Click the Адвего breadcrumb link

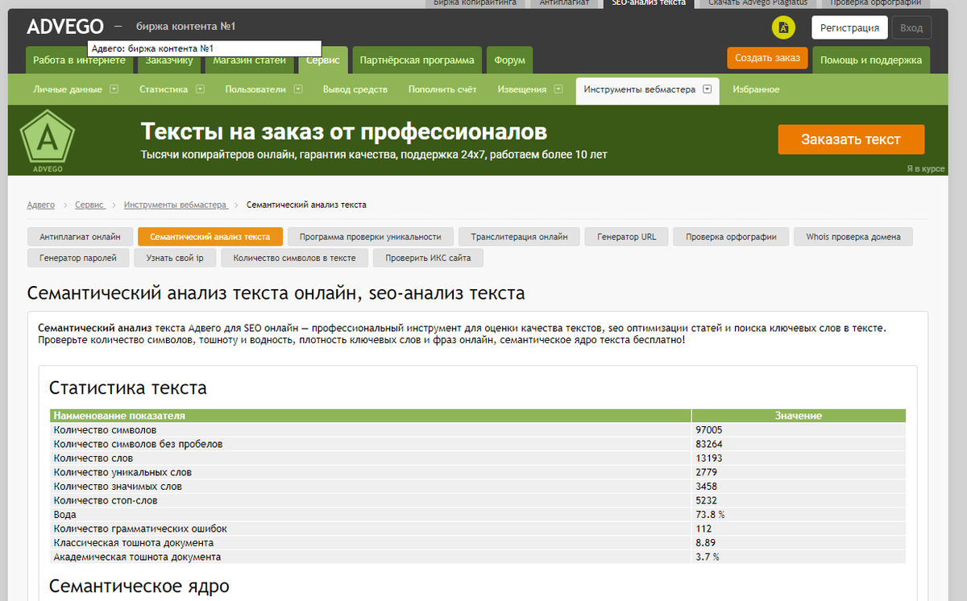[x=41, y=205]
